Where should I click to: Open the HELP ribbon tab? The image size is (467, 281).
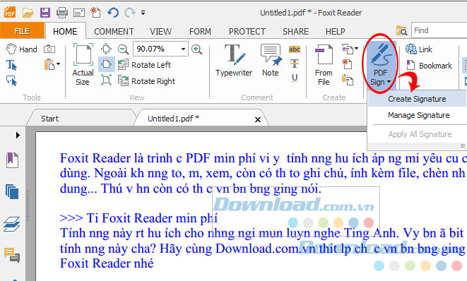click(335, 31)
